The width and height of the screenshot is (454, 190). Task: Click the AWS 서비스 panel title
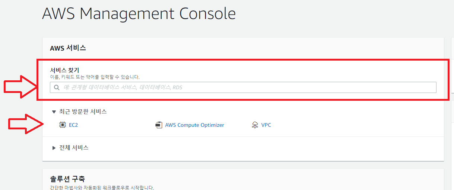68,48
